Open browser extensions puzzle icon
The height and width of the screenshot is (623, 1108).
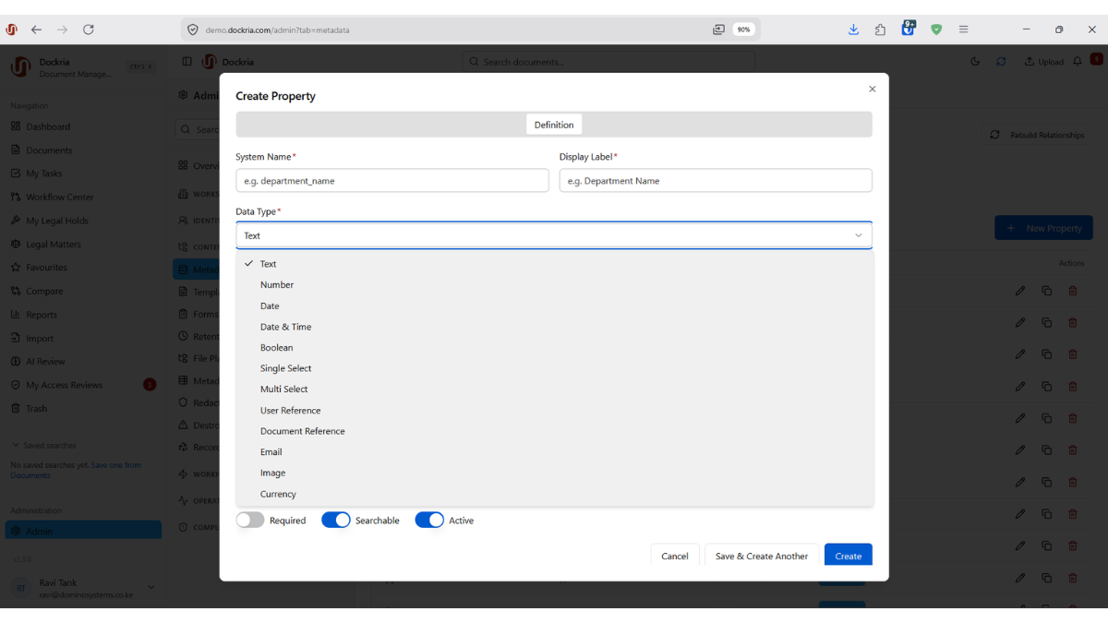coord(880,30)
